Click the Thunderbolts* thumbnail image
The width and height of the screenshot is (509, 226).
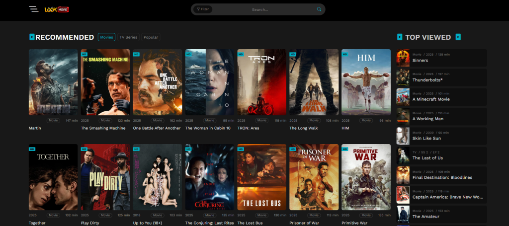coord(403,77)
